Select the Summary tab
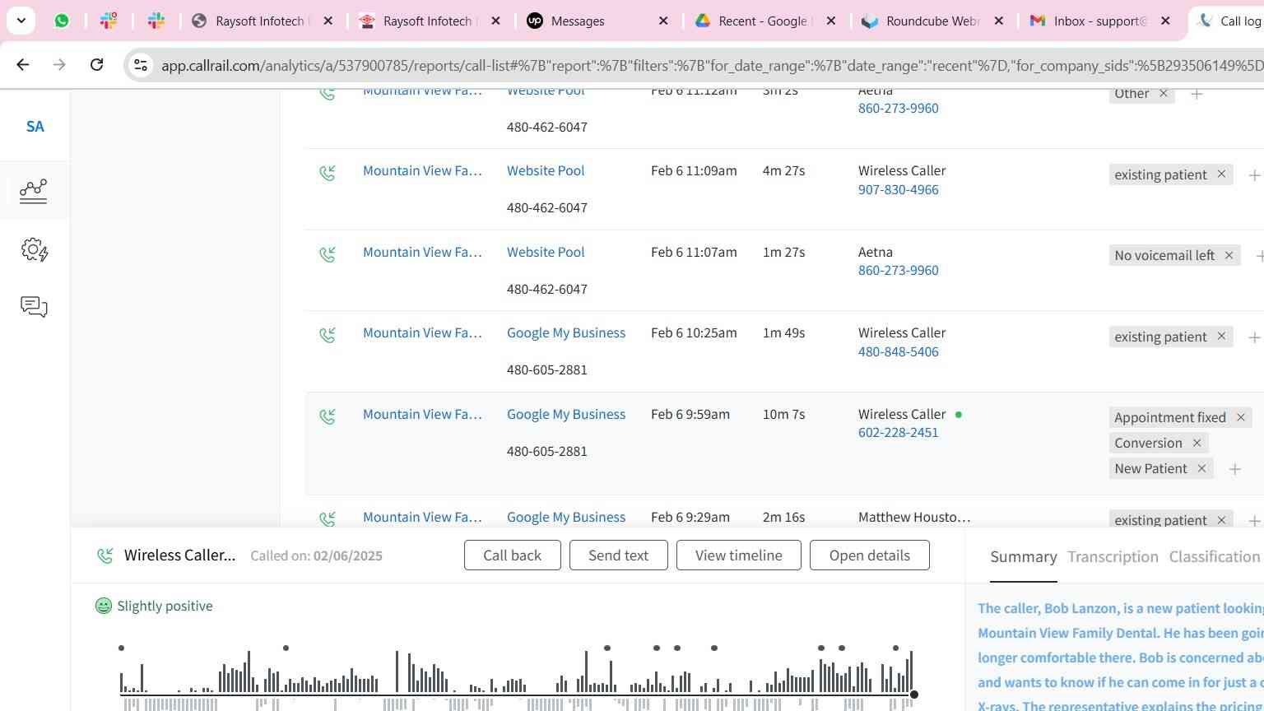 click(x=1023, y=557)
